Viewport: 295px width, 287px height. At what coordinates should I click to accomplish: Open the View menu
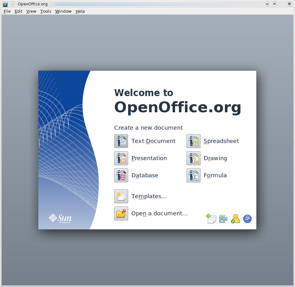pos(31,11)
